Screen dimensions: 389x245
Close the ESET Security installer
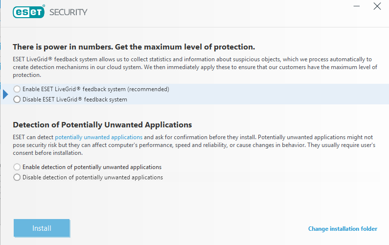377,6
